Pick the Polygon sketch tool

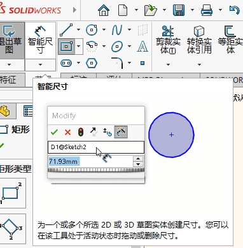[x=92, y=63]
